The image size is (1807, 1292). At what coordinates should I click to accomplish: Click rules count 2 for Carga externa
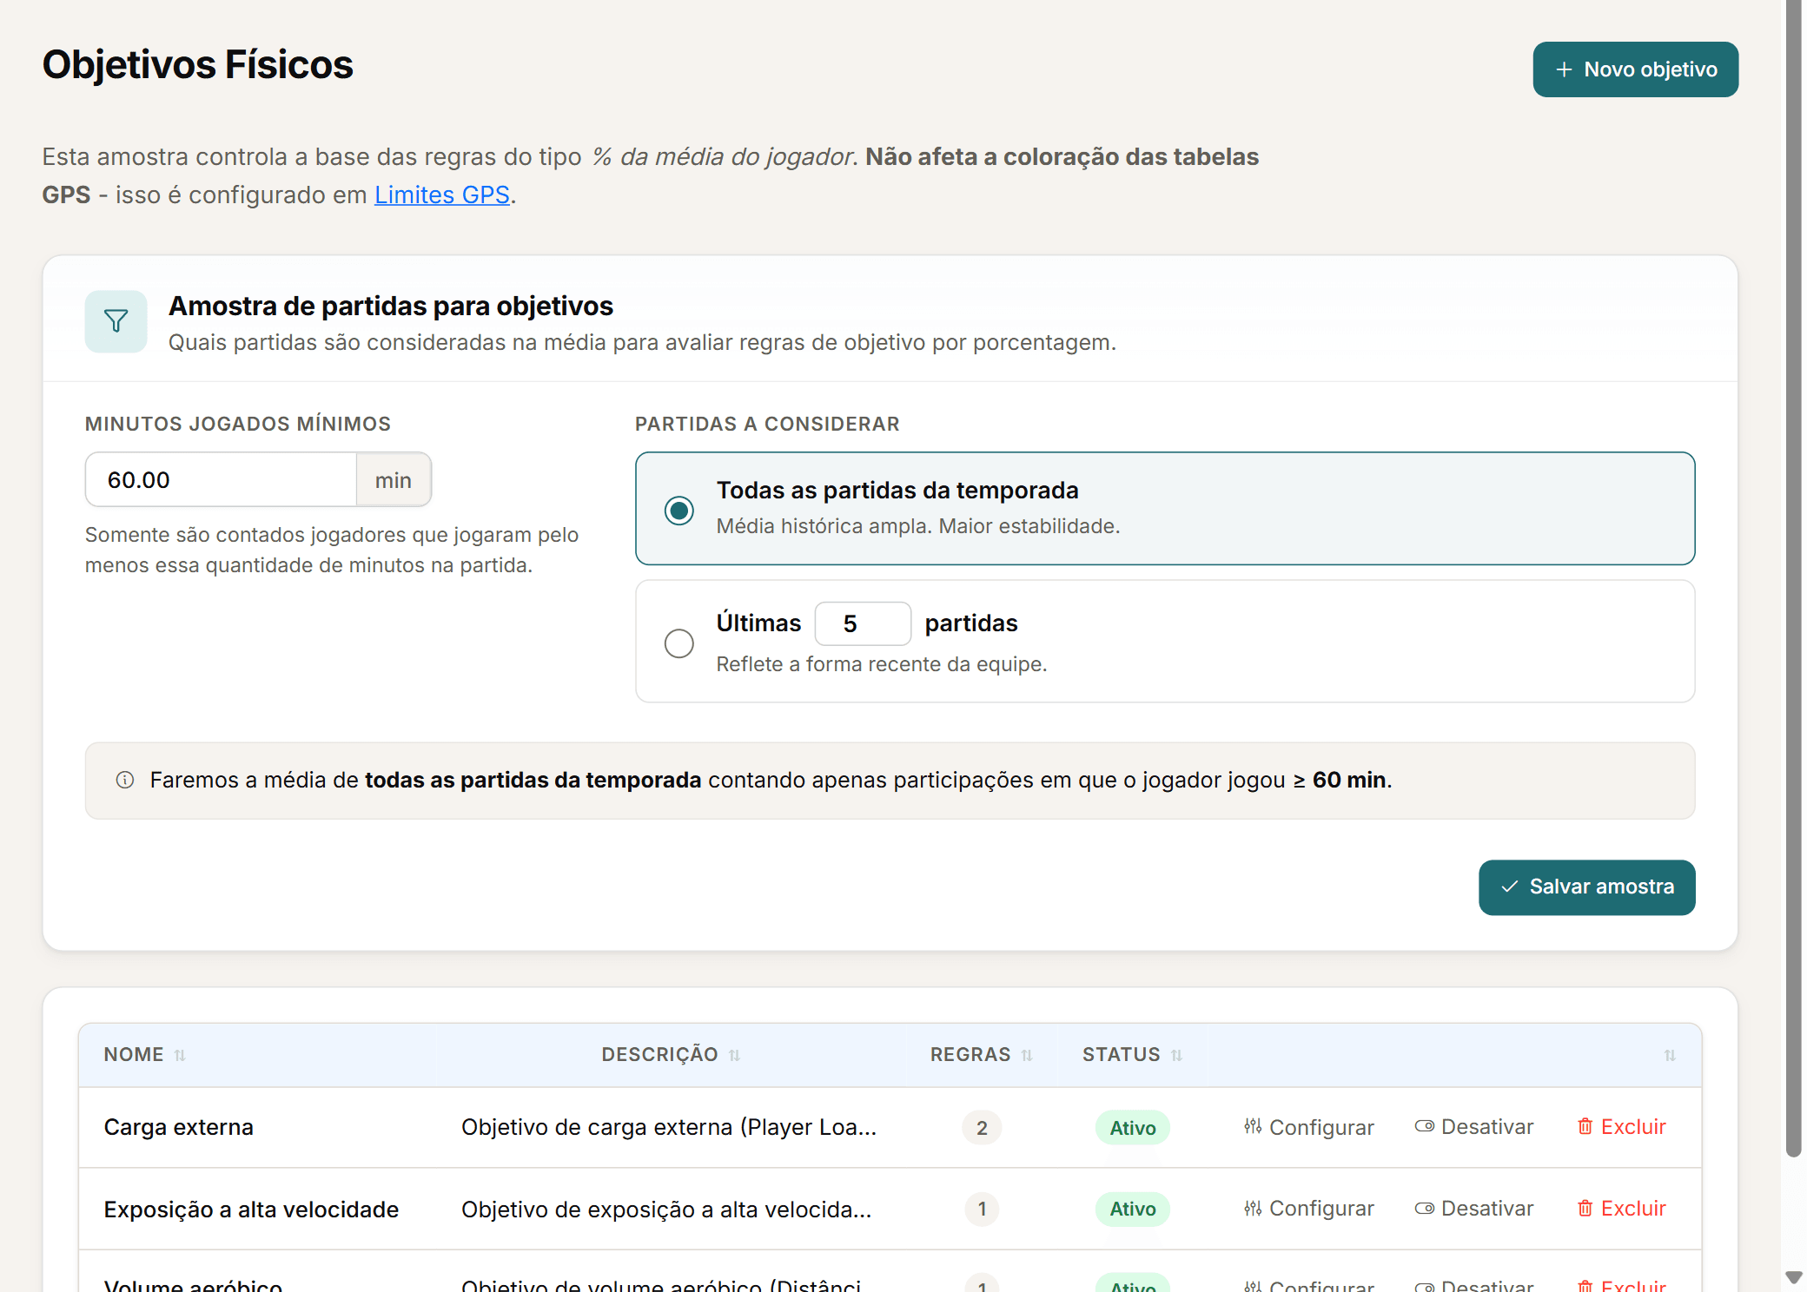pos(982,1128)
